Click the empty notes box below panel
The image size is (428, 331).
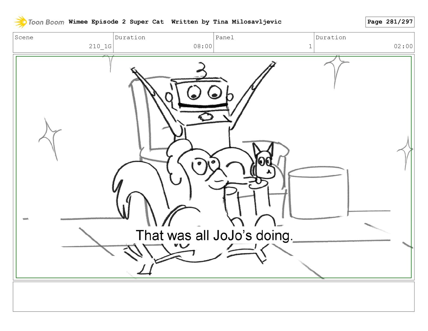point(214,297)
